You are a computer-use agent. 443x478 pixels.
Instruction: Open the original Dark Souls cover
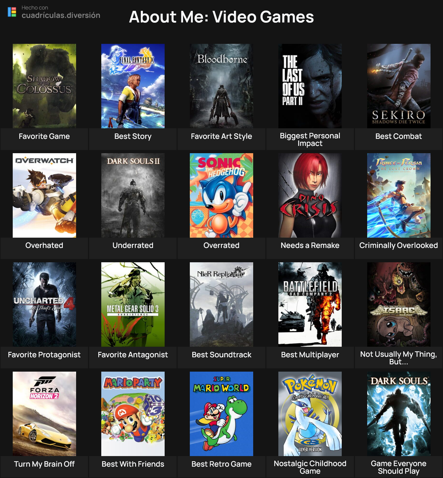tap(399, 414)
